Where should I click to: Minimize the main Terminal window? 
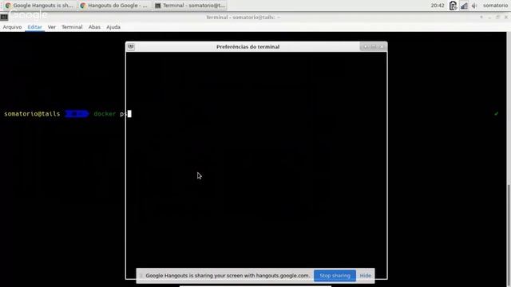point(489,18)
